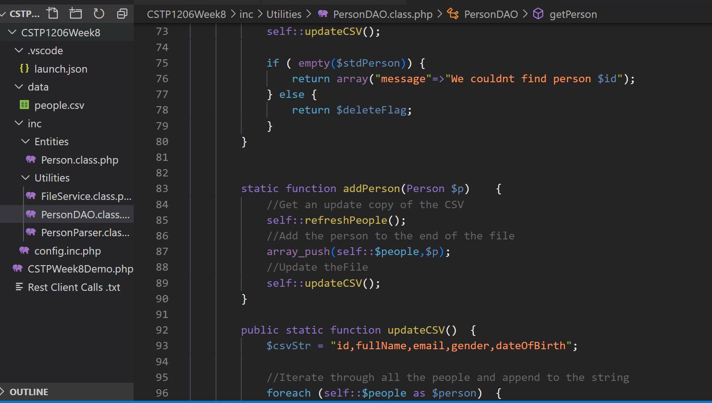This screenshot has width=712, height=403.
Task: Click the class symbol icon before PersonDAO breadcrumb
Action: [453, 14]
